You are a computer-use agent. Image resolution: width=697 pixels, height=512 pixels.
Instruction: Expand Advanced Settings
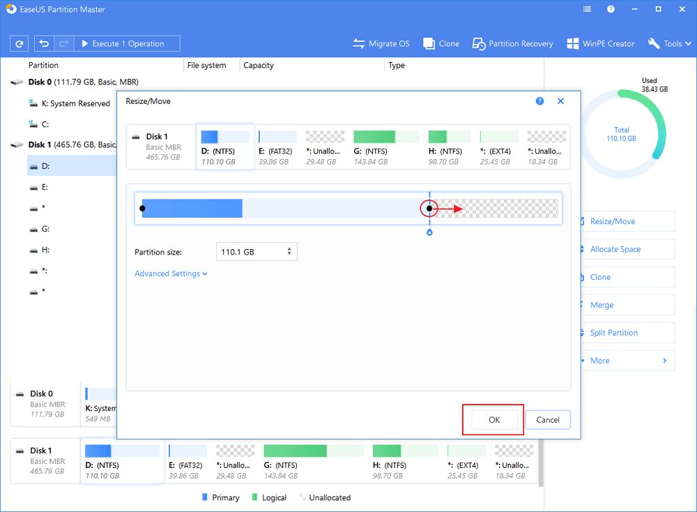pyautogui.click(x=171, y=273)
